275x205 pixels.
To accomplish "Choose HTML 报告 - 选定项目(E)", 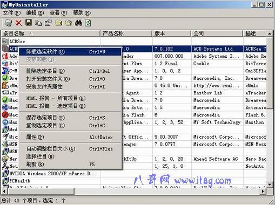I will tap(70, 106).
